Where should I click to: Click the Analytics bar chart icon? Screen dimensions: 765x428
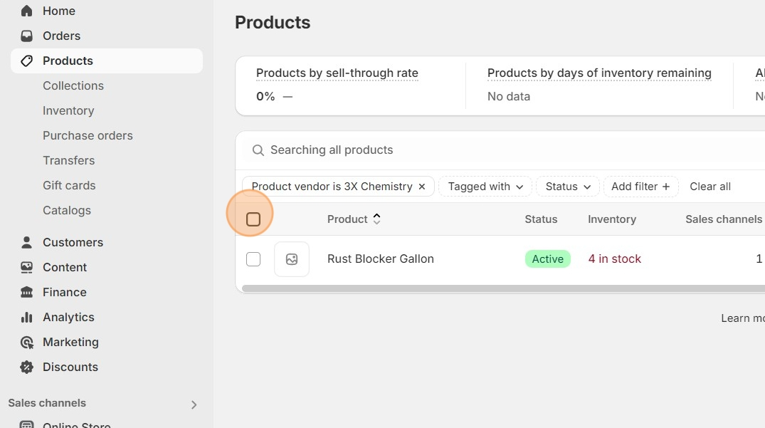26,317
